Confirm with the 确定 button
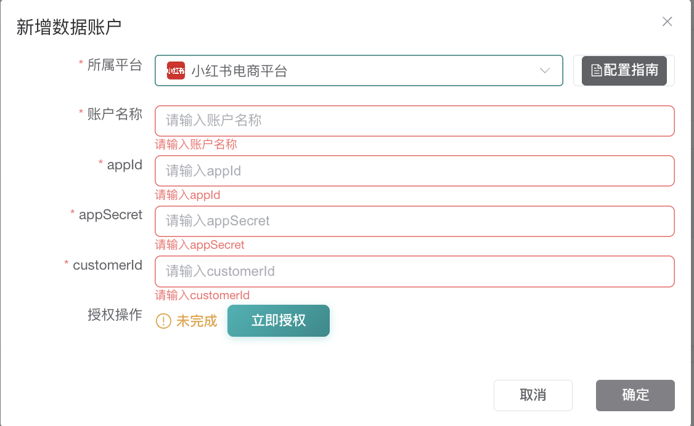 click(x=635, y=395)
